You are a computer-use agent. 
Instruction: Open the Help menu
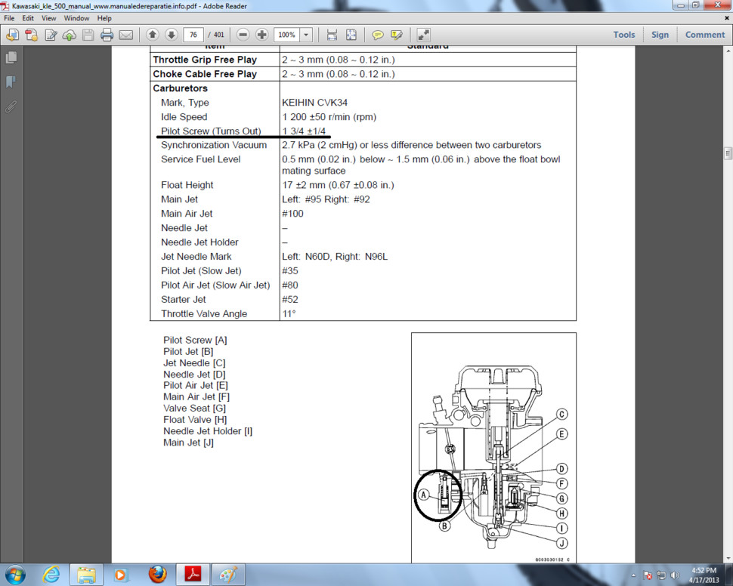tap(104, 18)
